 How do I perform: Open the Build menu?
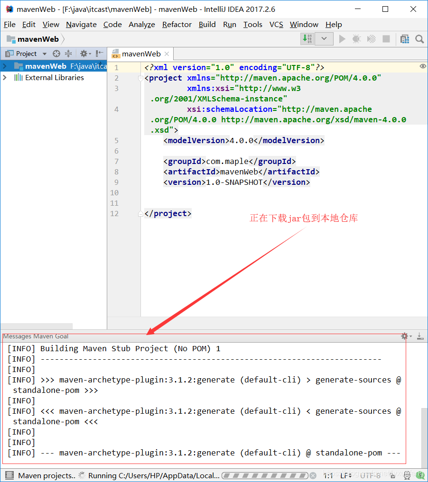tap(207, 25)
